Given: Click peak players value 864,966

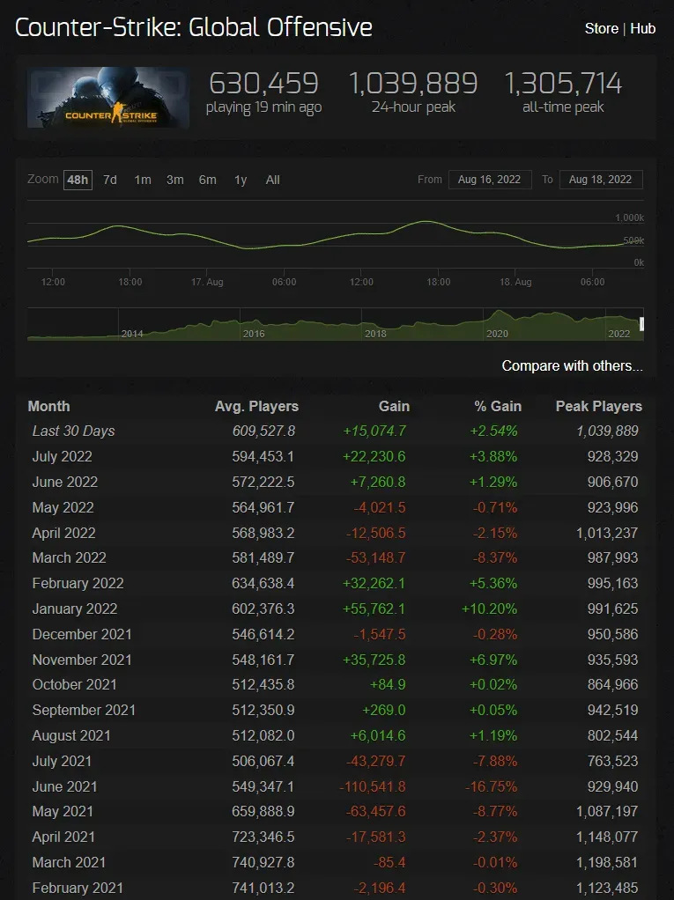Looking at the screenshot, I should [x=612, y=684].
